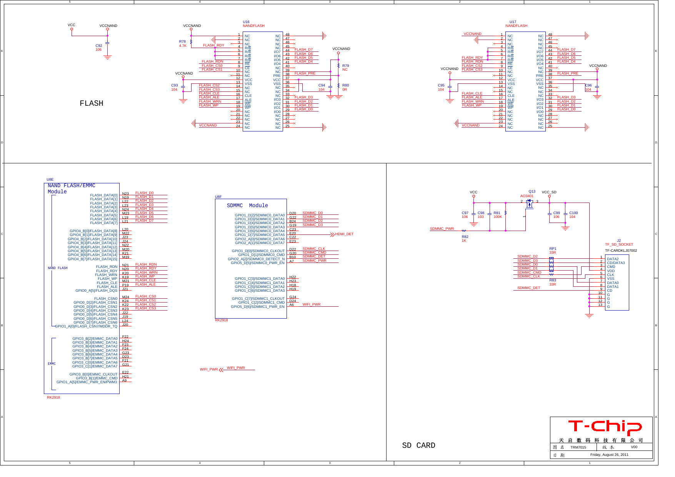
Task: Click the TF_SD_SOCKET label
Action: (619, 244)
